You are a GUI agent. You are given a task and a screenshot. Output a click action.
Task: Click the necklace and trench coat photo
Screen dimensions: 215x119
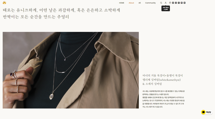[x=71, y=70]
